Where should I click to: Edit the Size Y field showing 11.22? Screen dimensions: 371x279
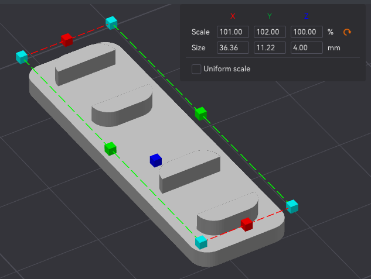click(270, 48)
